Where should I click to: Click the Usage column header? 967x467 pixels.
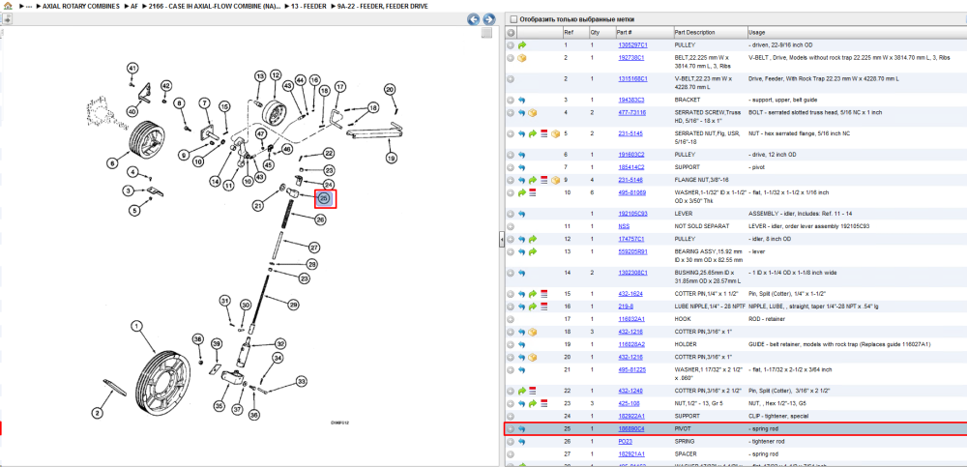(757, 32)
